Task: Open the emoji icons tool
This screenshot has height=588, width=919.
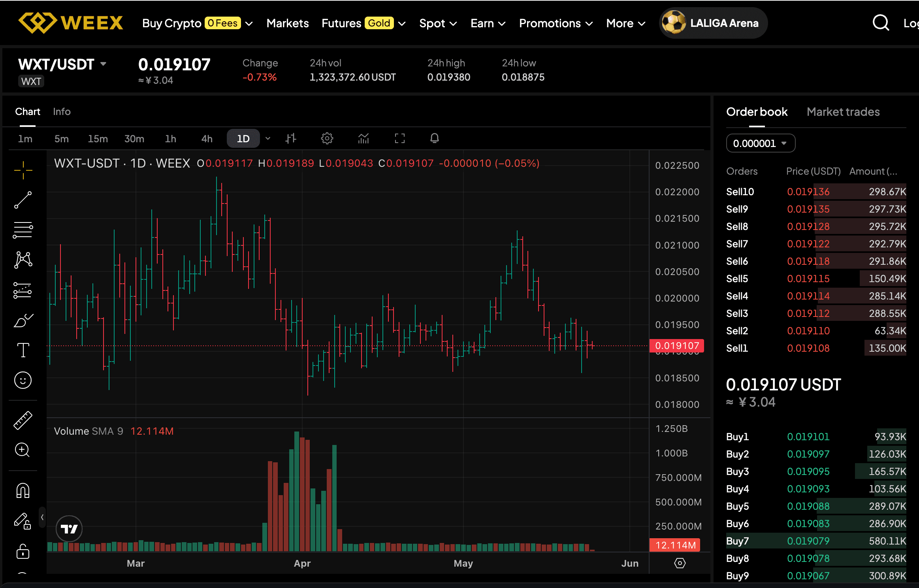Action: (23, 380)
